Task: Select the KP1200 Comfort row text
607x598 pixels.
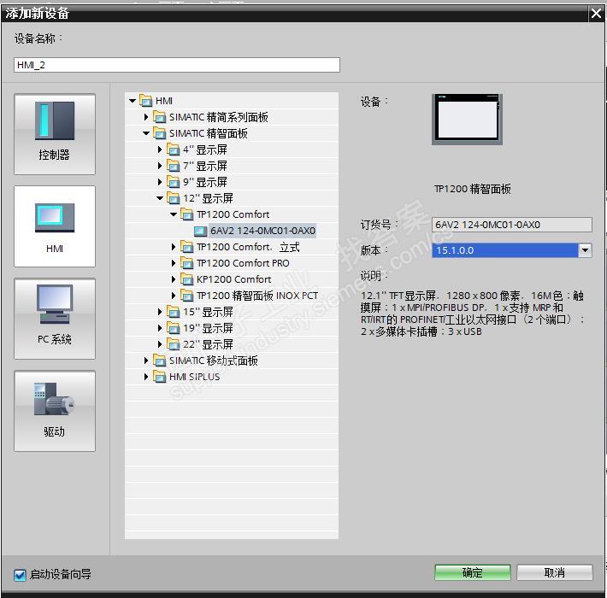Action: click(x=233, y=279)
